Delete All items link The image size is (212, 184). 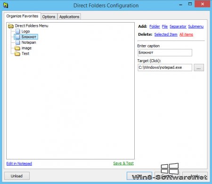tap(186, 34)
